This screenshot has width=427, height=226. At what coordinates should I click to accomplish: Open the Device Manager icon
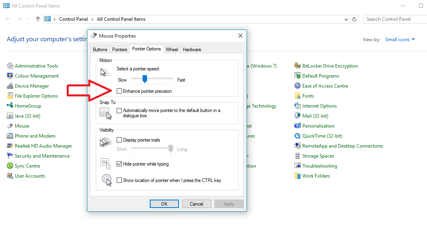pos(10,86)
